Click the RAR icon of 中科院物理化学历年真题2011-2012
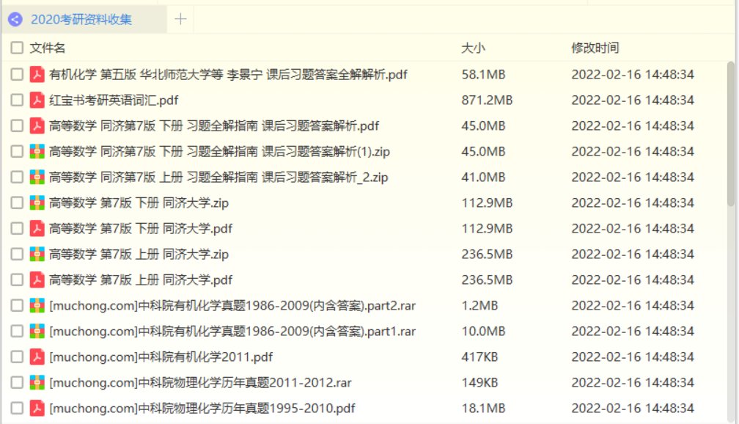739x424 pixels. click(35, 382)
